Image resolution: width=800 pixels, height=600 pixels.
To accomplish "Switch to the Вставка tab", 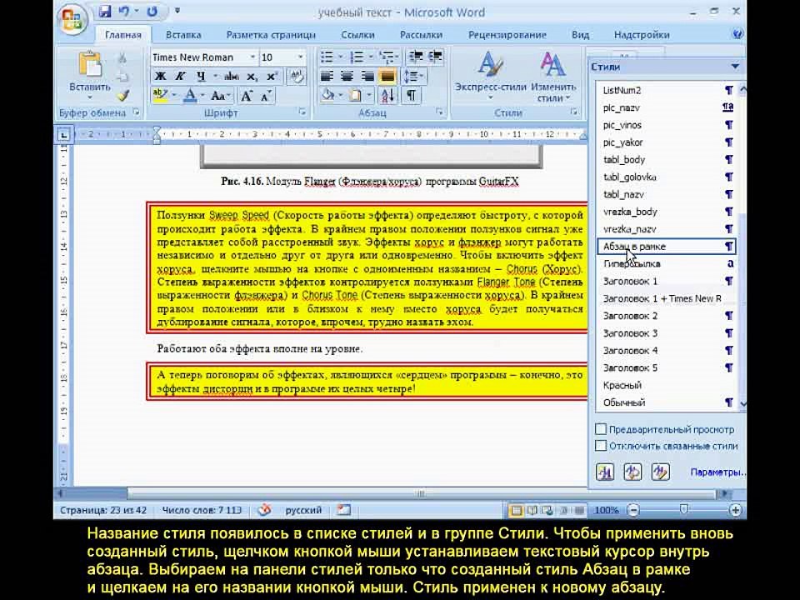I will pyautogui.click(x=183, y=35).
